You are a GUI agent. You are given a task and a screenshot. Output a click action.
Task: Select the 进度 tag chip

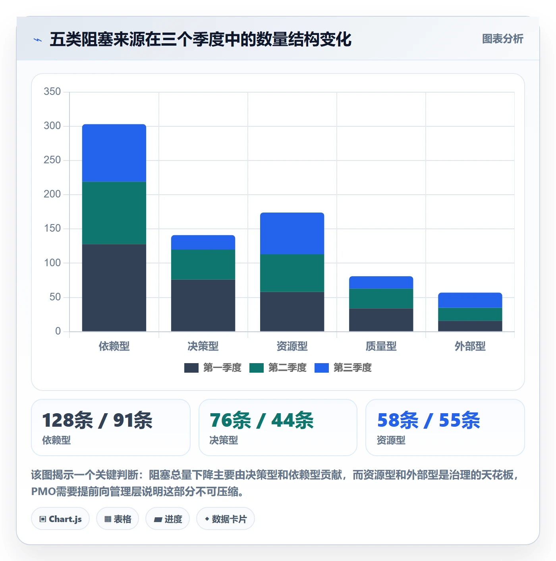coord(168,519)
